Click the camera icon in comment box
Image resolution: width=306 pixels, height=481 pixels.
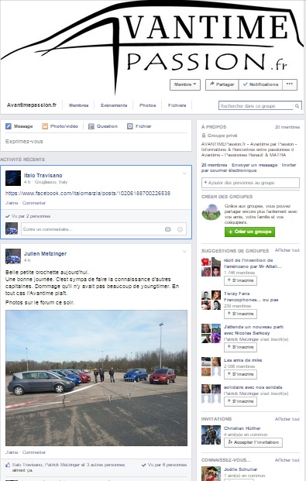tap(167, 229)
